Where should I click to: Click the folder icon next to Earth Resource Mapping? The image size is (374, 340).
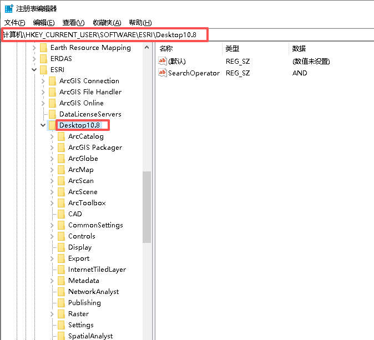(x=44, y=48)
